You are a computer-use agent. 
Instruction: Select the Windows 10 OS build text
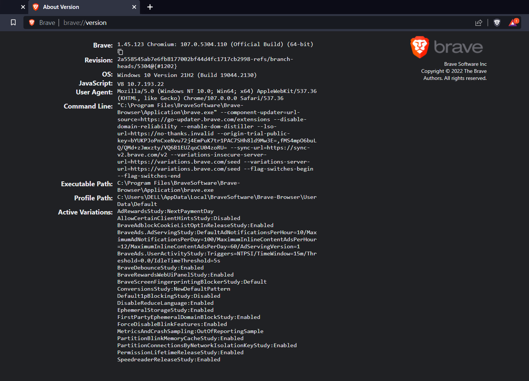(x=186, y=75)
